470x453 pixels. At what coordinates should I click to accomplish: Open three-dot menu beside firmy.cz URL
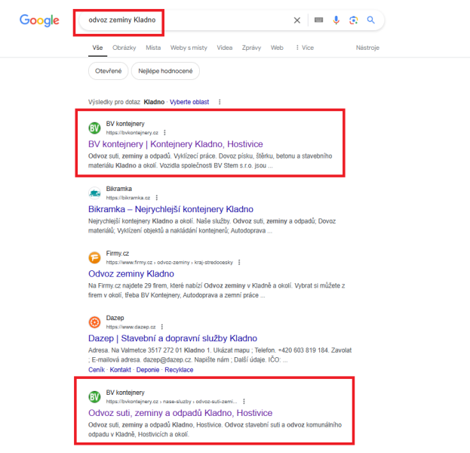pyautogui.click(x=239, y=262)
